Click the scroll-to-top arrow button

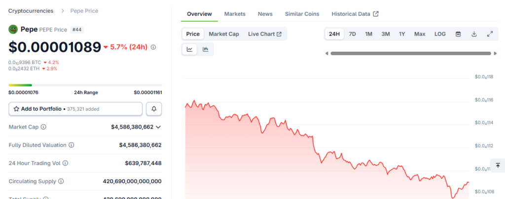click(x=498, y=166)
